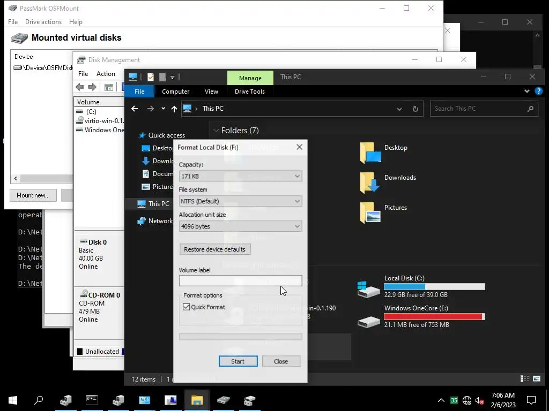Screen dimensions: 549x411
Task: Click the Properties icon in the Explorer quick access toolbar
Action: (151, 77)
